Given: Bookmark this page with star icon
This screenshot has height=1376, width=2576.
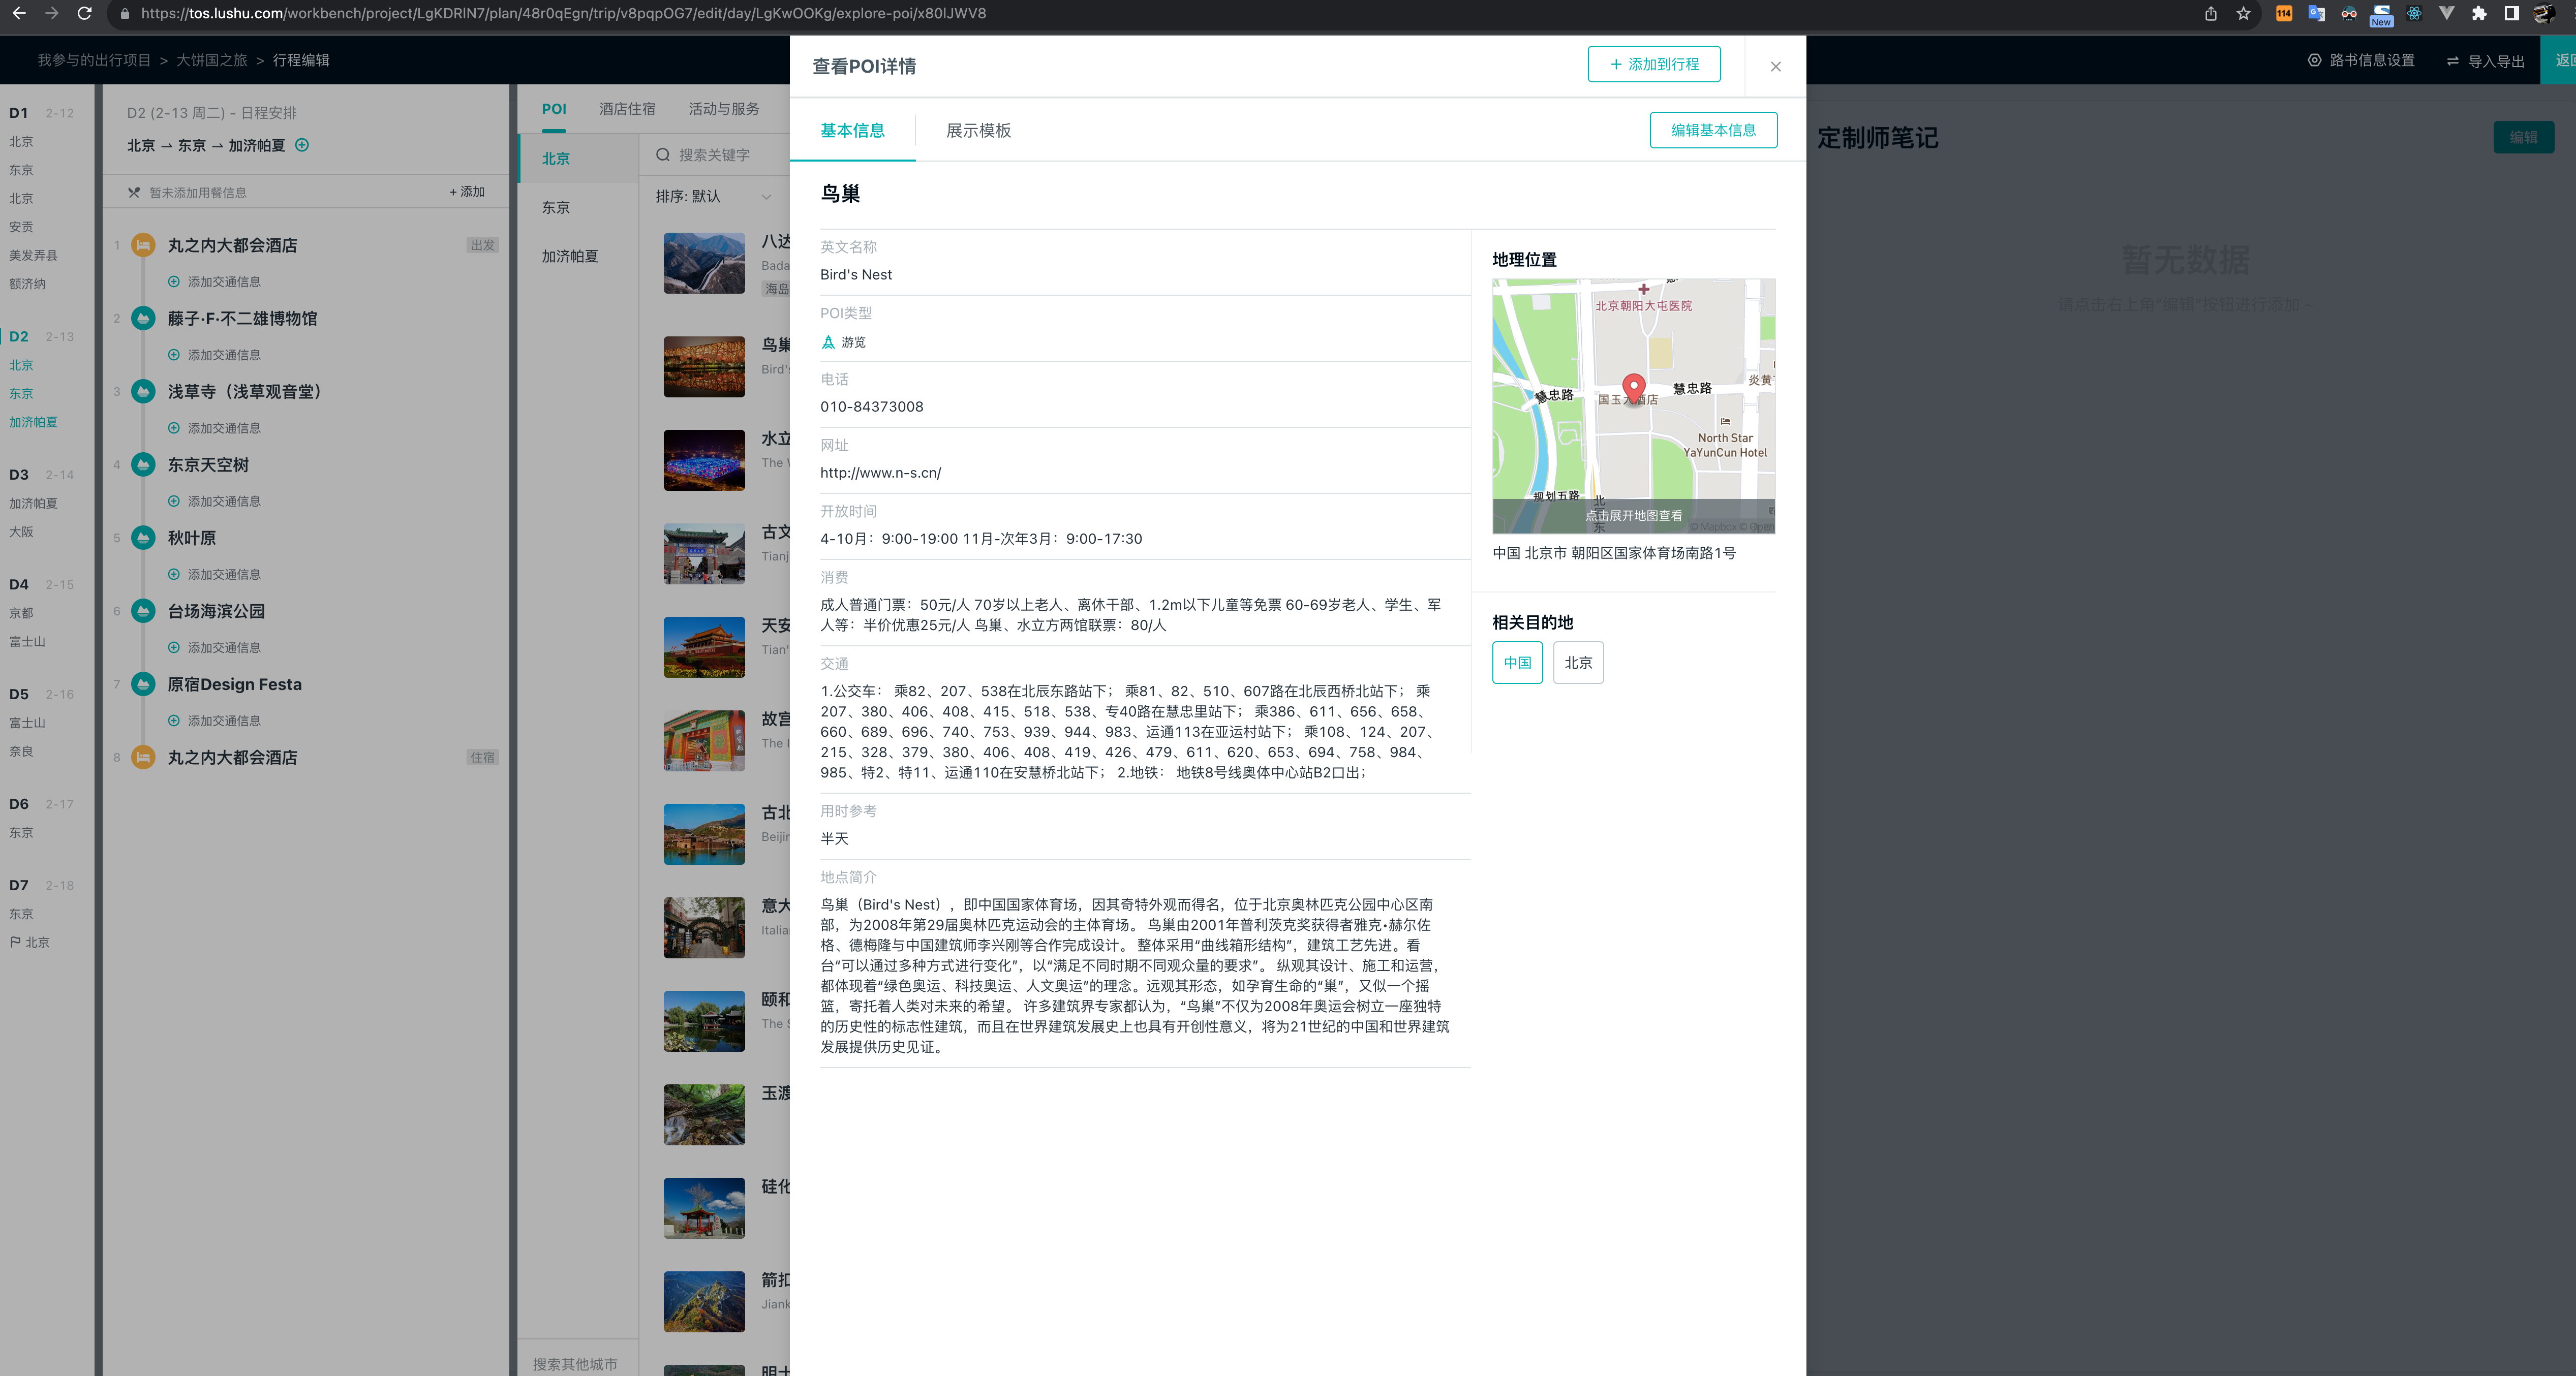Looking at the screenshot, I should pos(2243,13).
